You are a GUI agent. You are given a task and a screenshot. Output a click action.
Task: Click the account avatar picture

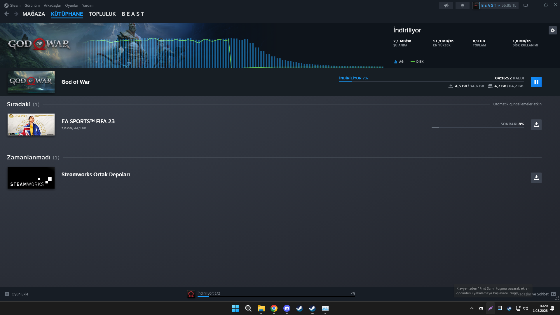click(x=476, y=5)
